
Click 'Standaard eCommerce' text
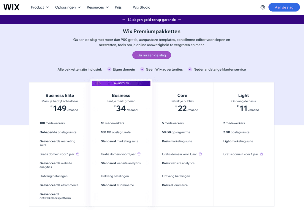click(x=117, y=185)
